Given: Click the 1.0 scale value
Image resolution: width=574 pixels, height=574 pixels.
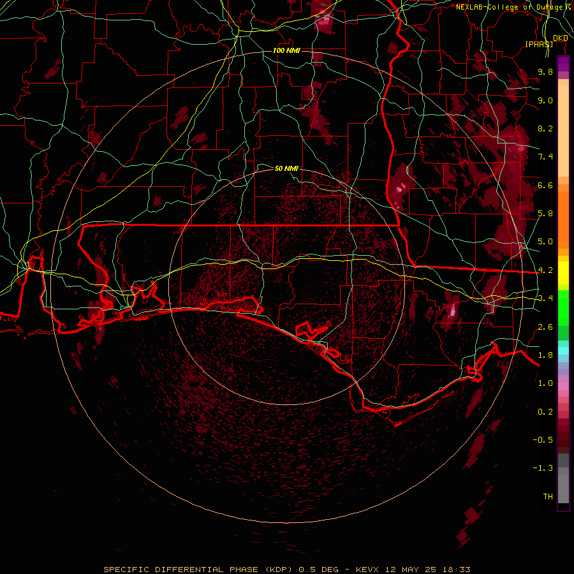Looking at the screenshot, I should click(x=545, y=383).
